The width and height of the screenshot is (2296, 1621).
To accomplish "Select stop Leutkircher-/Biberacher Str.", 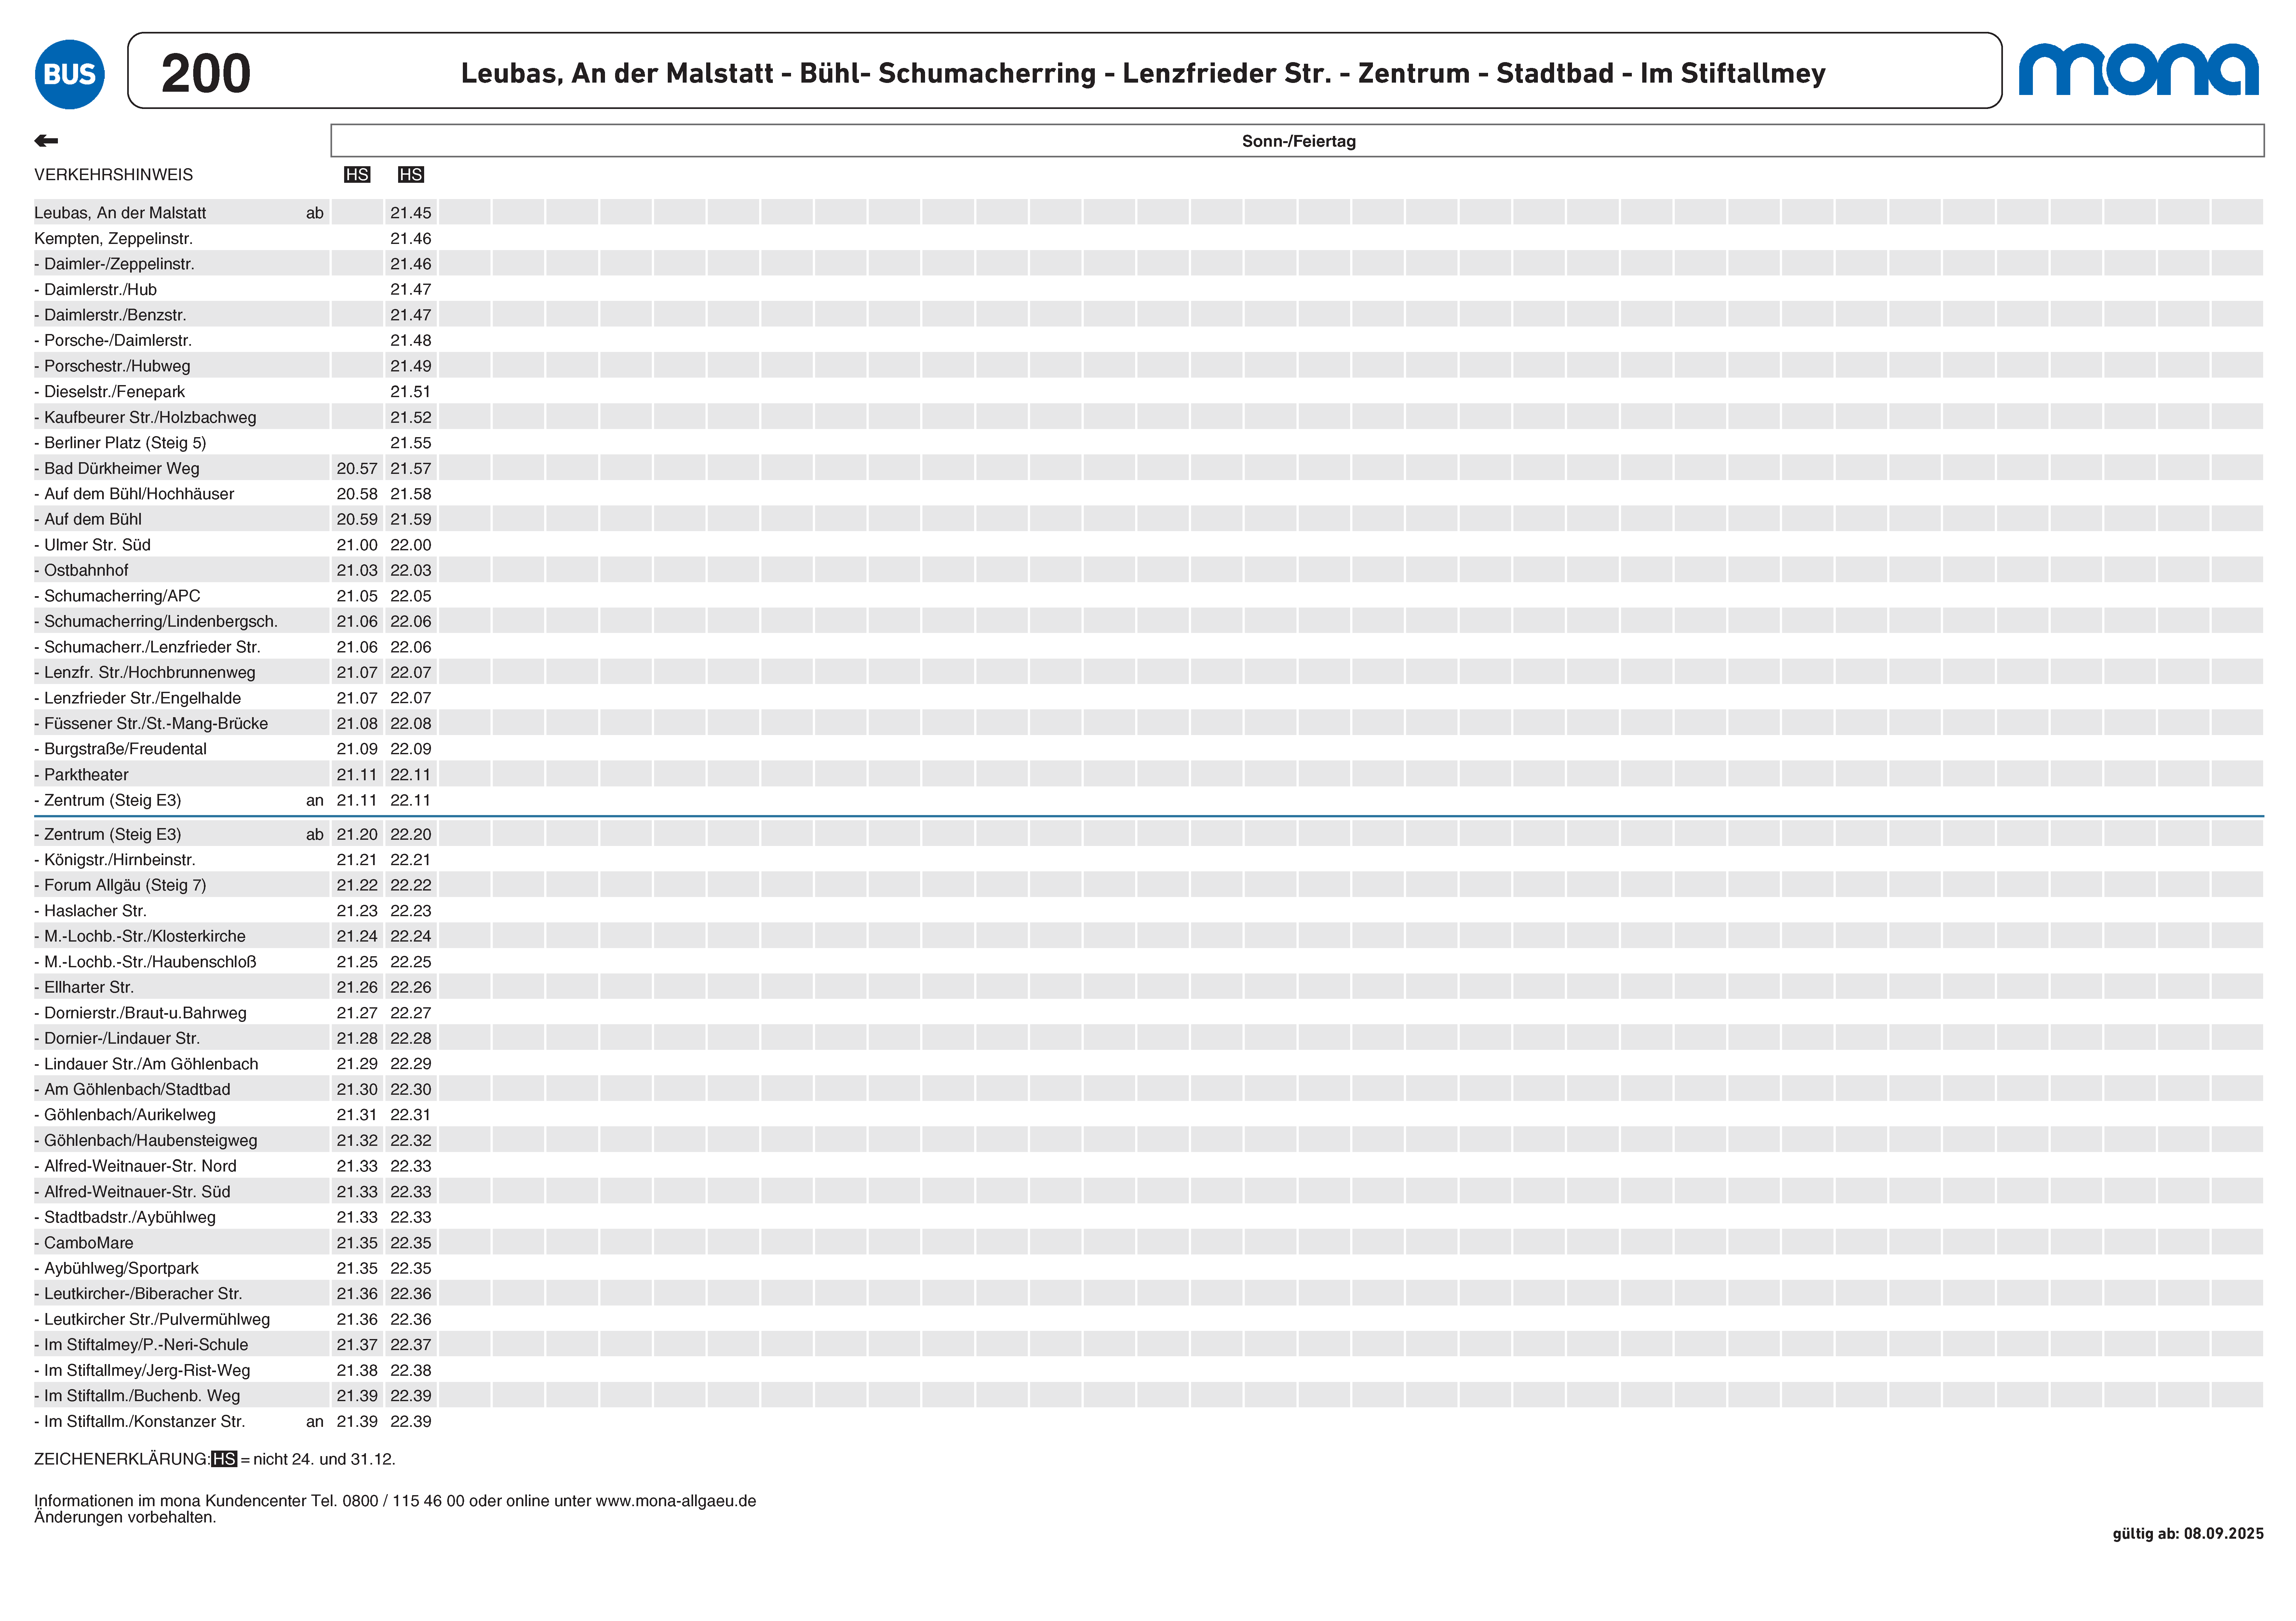I will pyautogui.click(x=138, y=1294).
